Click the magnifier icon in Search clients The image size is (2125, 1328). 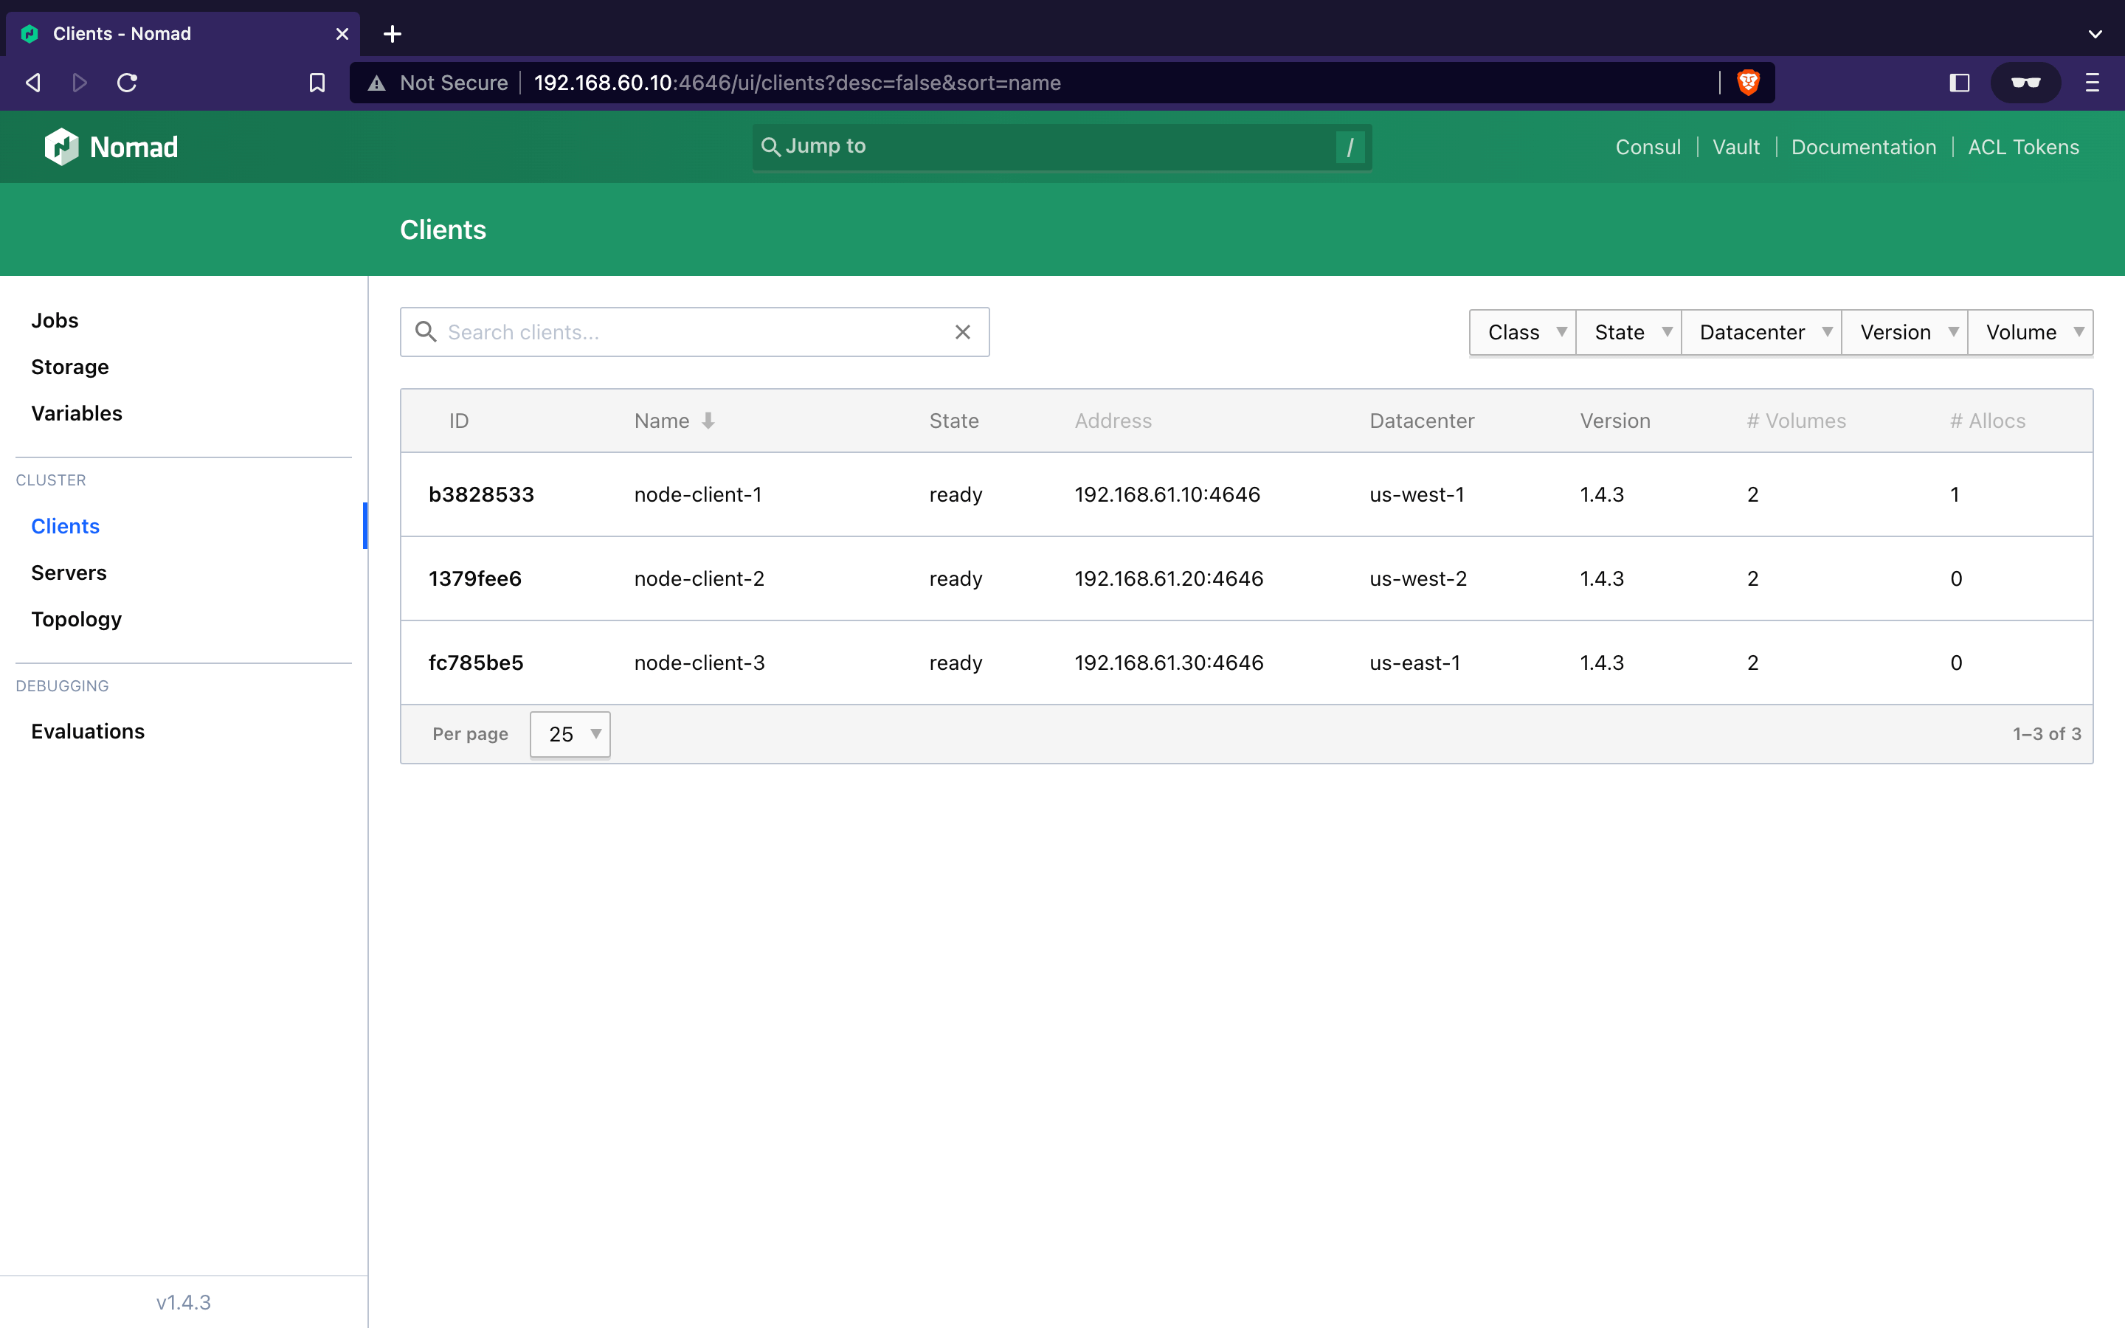(x=426, y=332)
